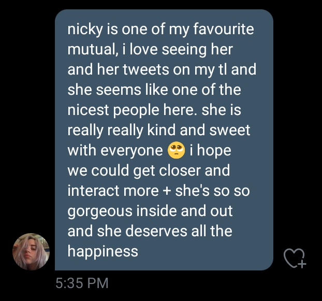Viewport: 322px width, 301px height.
Task: Tap the word "nicky" in the message
Action: point(85,30)
